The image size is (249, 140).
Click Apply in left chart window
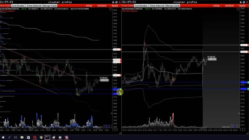pos(115,6)
